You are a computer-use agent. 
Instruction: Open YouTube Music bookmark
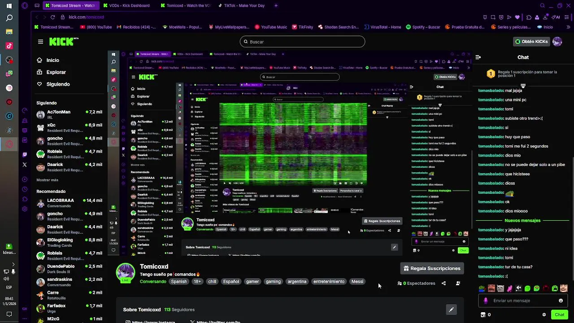tap(271, 27)
